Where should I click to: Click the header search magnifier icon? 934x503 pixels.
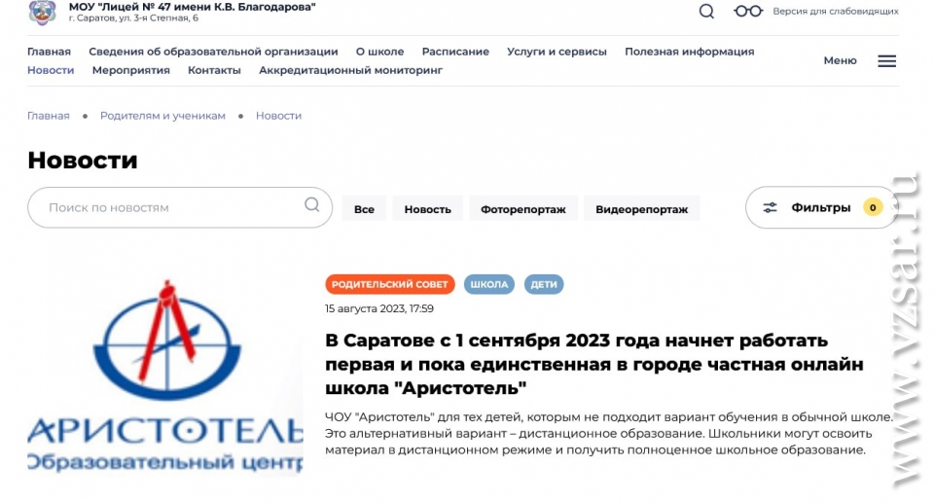[706, 12]
